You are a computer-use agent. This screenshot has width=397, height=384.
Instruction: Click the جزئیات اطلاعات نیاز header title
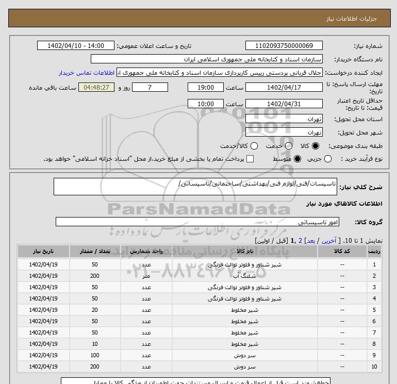coord(352,19)
